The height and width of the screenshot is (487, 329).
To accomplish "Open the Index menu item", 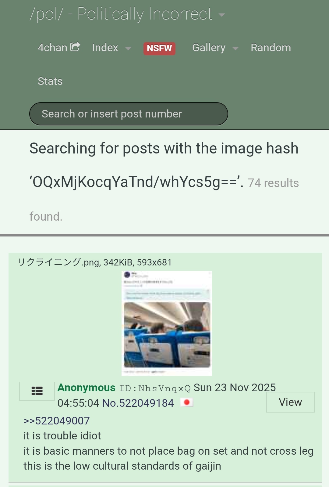I will (x=105, y=48).
